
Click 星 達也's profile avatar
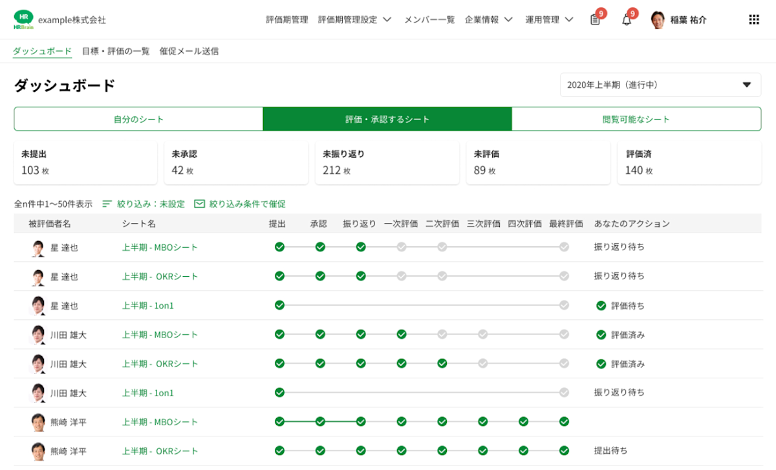coord(38,247)
